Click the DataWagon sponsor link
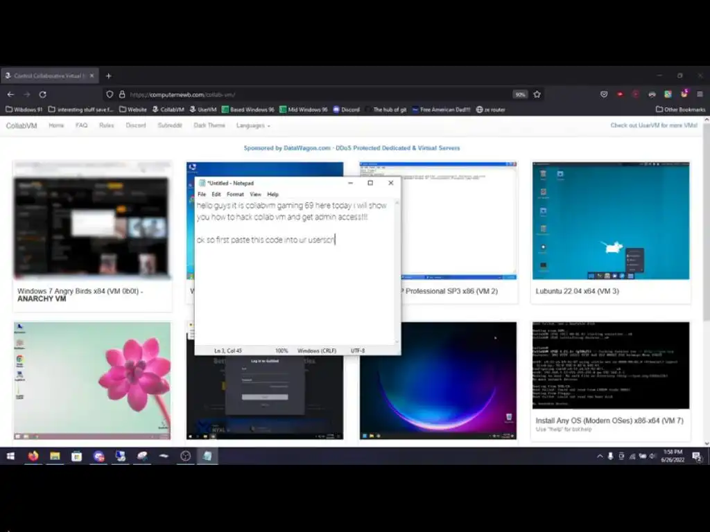 (352, 148)
